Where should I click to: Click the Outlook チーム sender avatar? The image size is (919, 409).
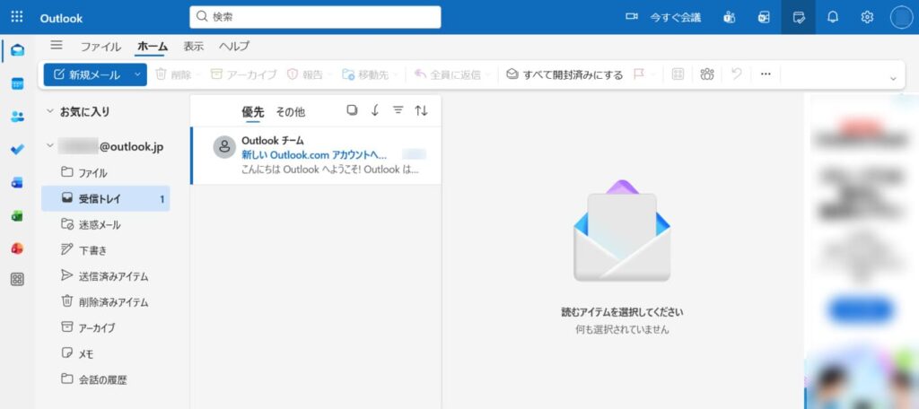pyautogui.click(x=223, y=146)
